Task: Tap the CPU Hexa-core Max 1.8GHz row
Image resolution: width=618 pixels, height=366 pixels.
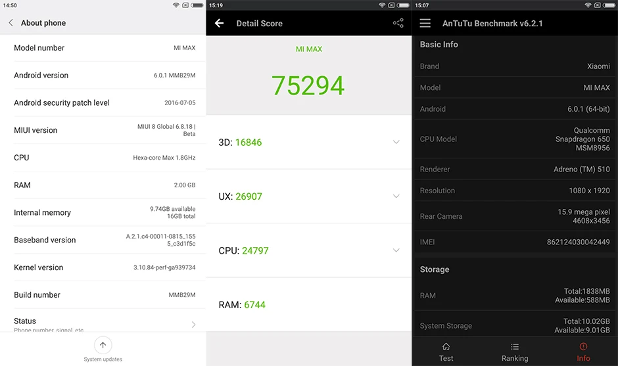Action: [103, 158]
